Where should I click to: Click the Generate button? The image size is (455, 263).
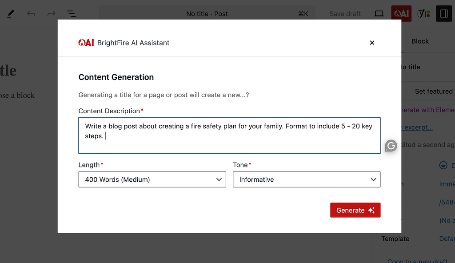click(x=355, y=210)
